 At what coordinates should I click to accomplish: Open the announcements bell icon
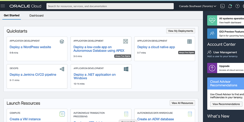(230, 6)
